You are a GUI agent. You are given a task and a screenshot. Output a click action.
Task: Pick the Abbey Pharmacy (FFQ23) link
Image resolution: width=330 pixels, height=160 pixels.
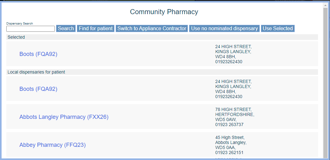click(53, 145)
